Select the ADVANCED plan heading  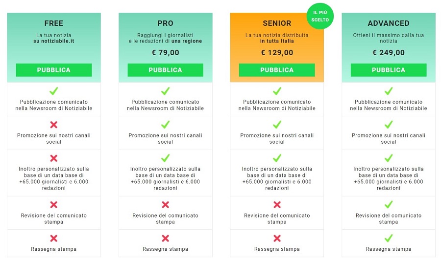pos(389,23)
